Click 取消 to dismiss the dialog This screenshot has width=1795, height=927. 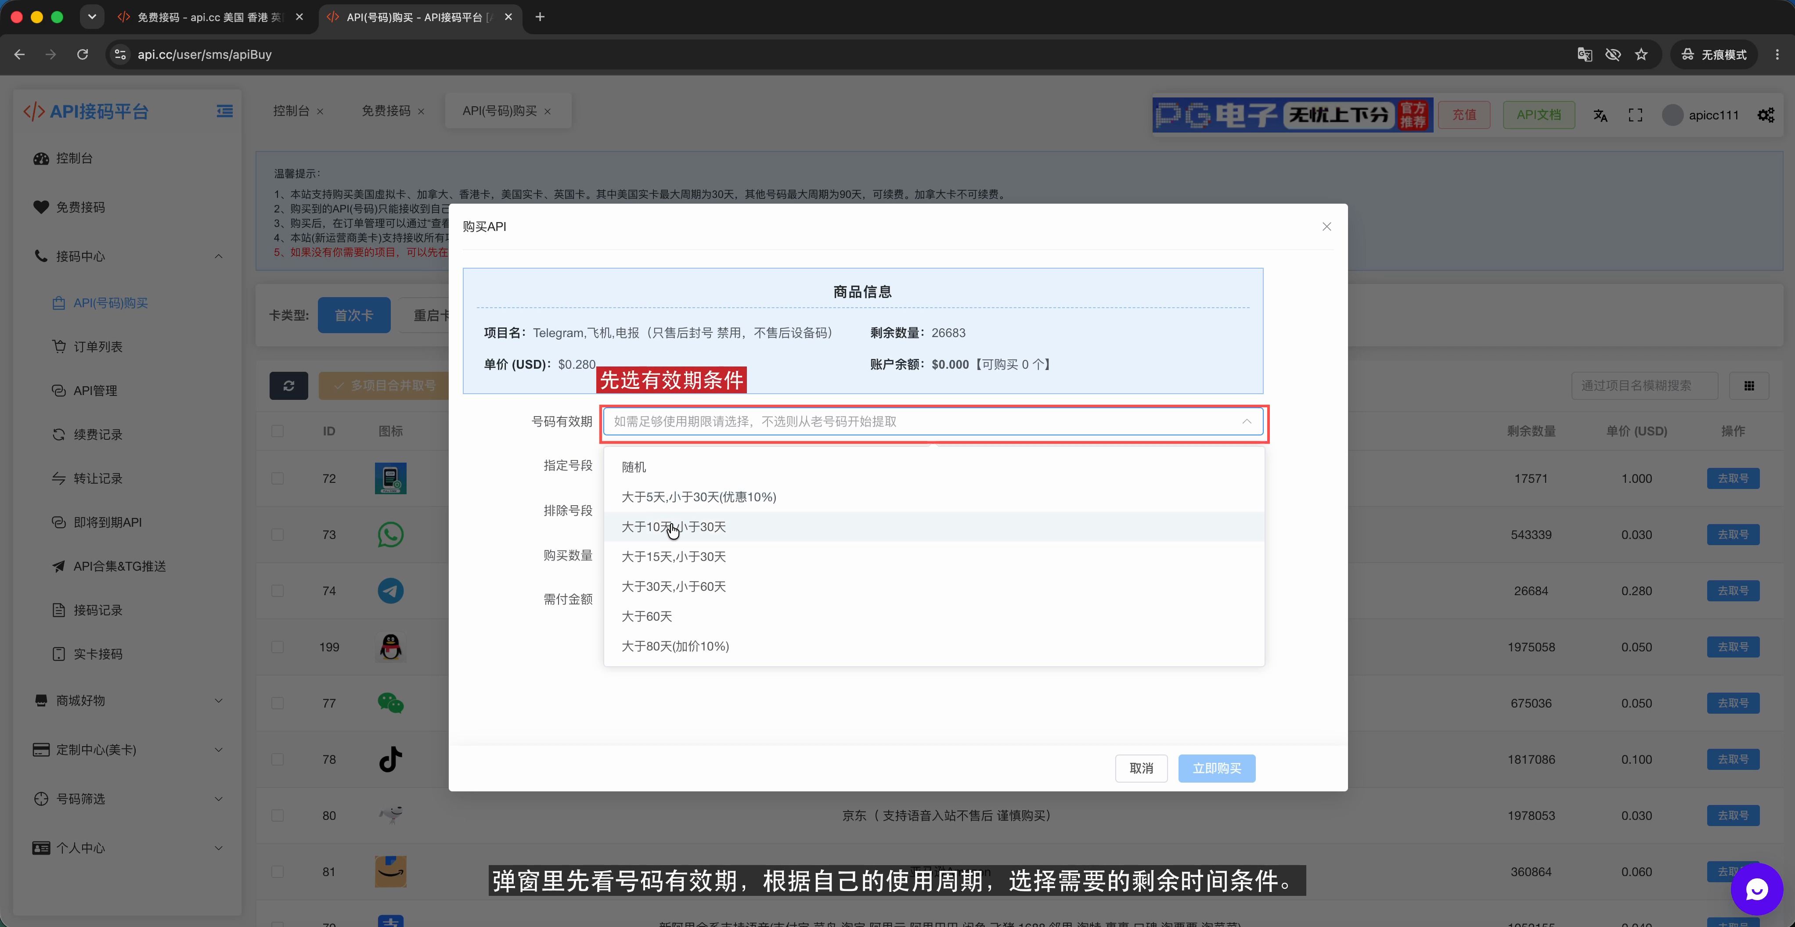pos(1141,768)
